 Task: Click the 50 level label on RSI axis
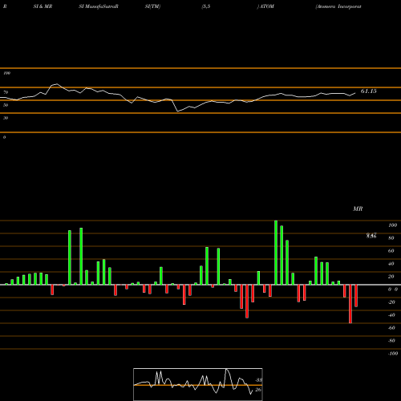tap(6, 105)
